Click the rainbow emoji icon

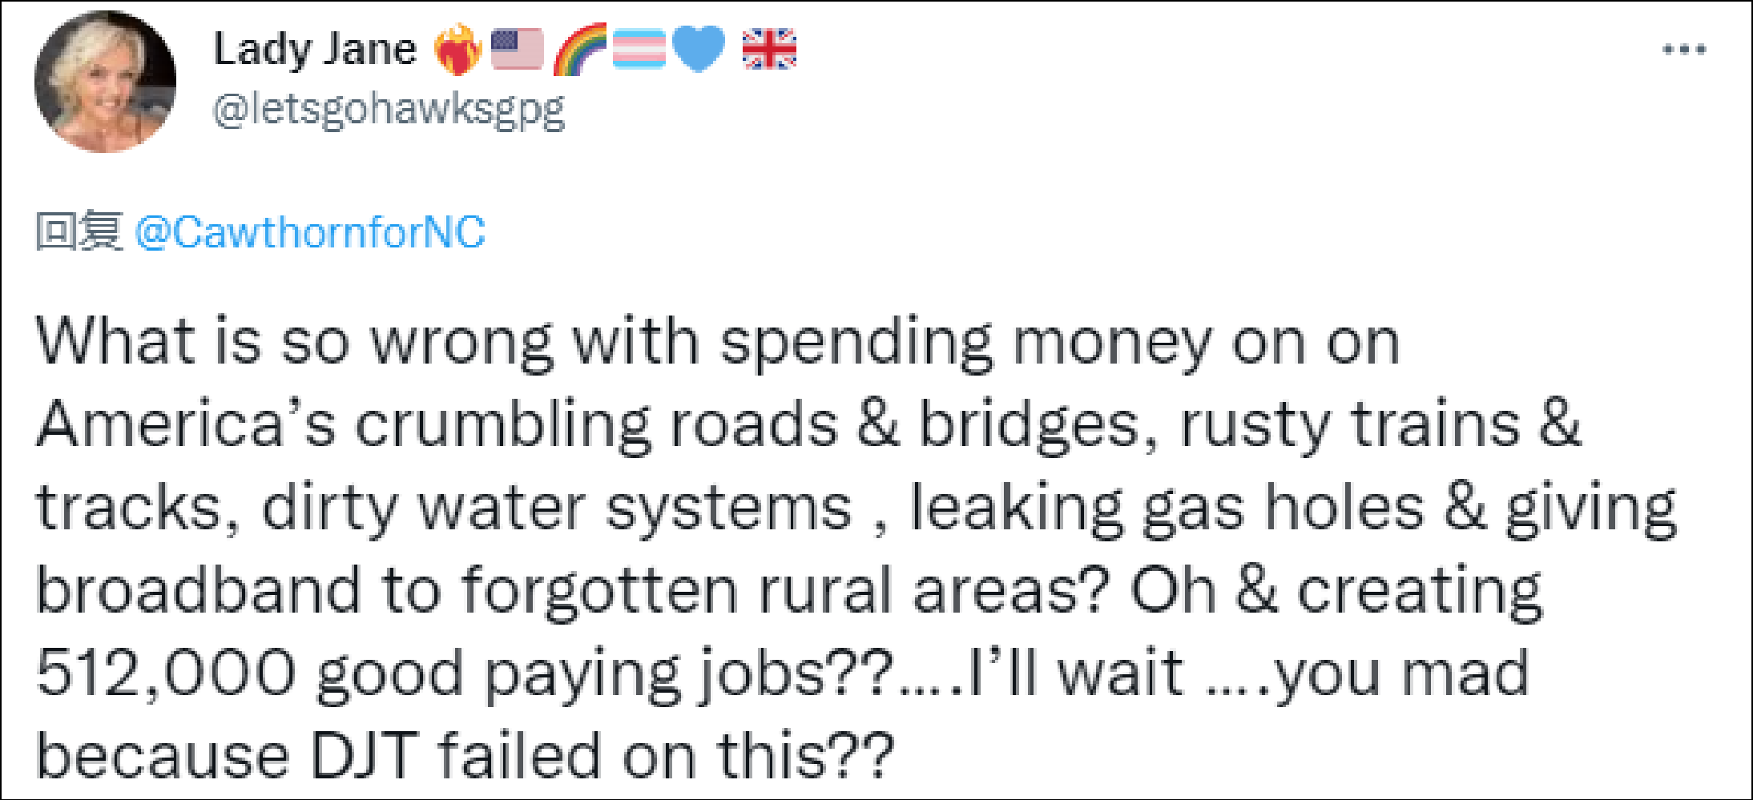(x=580, y=50)
